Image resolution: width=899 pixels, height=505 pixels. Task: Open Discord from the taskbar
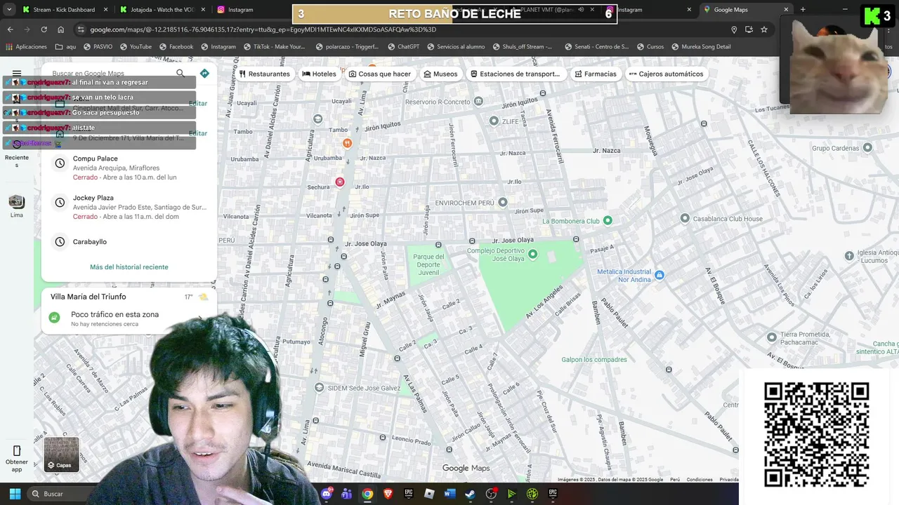pyautogui.click(x=327, y=494)
